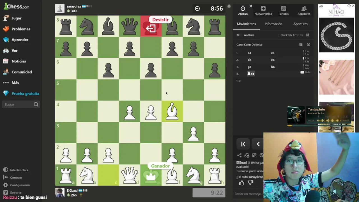
Task: Collapse sidebar with Contraer
Action: (x=13, y=178)
